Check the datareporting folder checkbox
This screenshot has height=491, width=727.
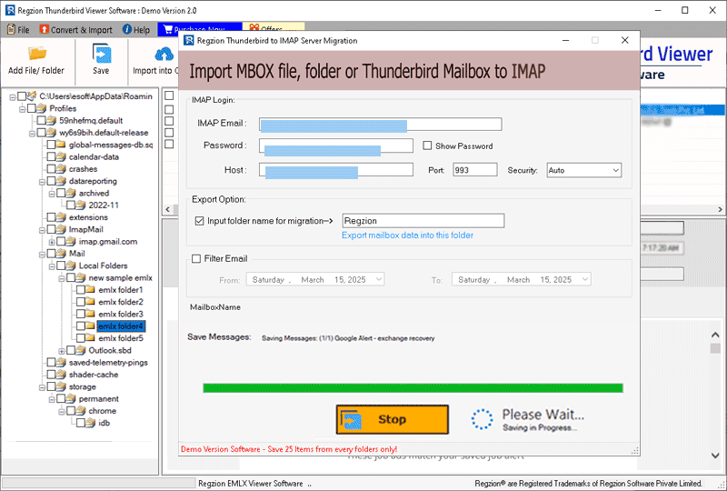(x=51, y=181)
